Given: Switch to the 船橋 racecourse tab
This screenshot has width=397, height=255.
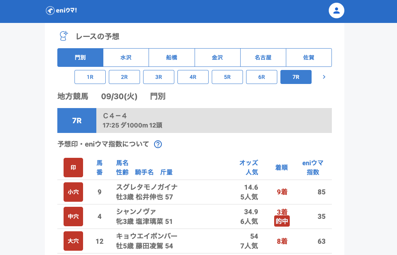Looking at the screenshot, I should pyautogui.click(x=172, y=58).
